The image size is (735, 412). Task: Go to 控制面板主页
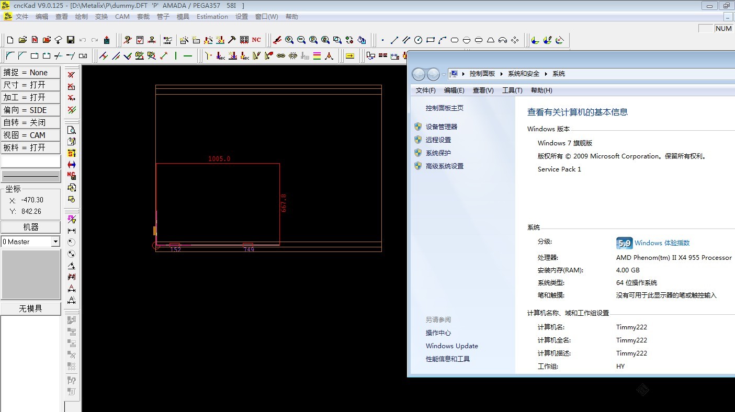(x=445, y=108)
